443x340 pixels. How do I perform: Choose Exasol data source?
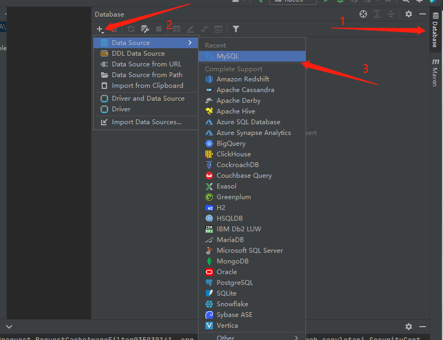pos(252,186)
